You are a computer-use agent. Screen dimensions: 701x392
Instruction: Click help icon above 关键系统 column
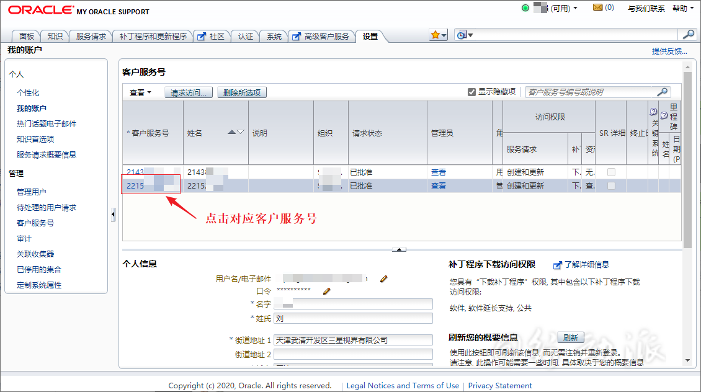653,112
